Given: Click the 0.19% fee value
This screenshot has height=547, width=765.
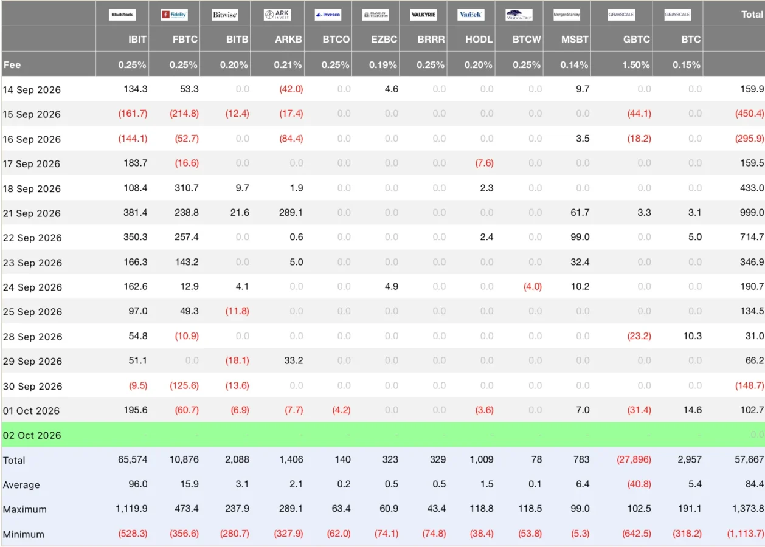Looking at the screenshot, I should point(384,64).
